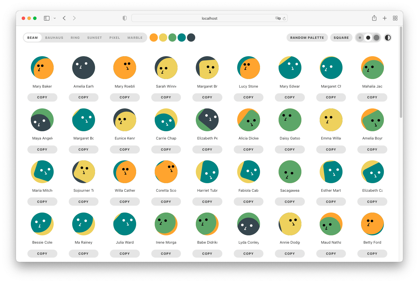
Task: Copy the Harriet Tubr avatar code
Action: tap(207, 202)
